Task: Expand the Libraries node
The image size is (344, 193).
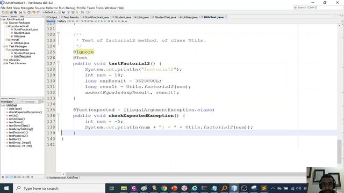Action: 4,60
